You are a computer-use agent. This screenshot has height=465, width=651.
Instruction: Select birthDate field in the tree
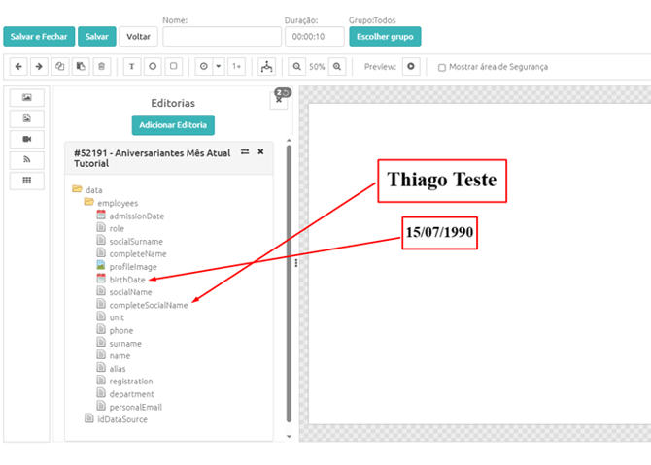[127, 280]
